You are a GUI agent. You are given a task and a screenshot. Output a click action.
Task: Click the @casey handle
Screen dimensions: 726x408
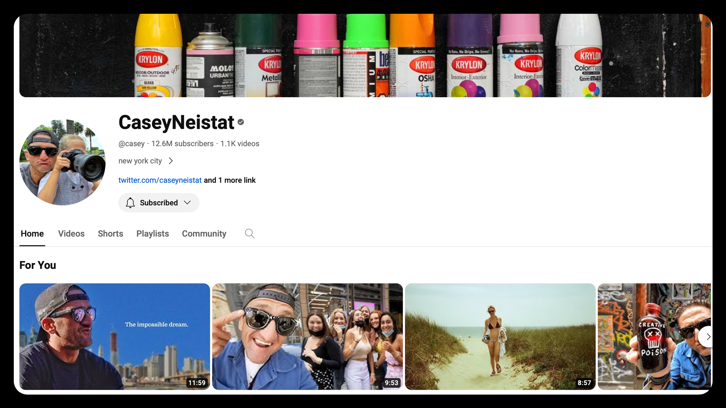click(132, 144)
